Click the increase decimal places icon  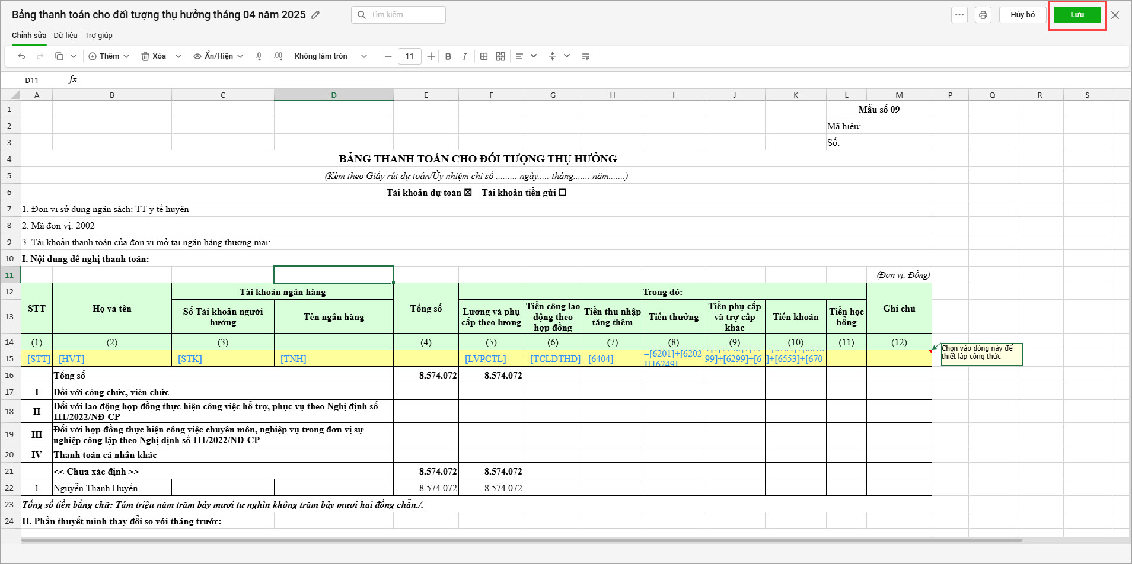[x=278, y=56]
